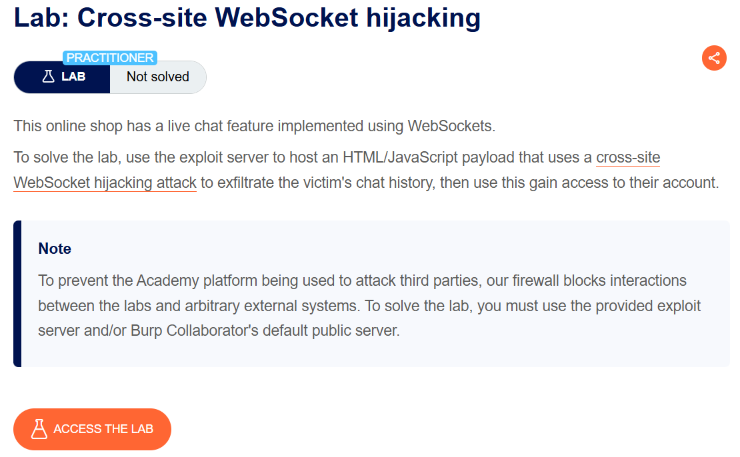Click the "Note" heading
740x457 pixels.
(55, 248)
